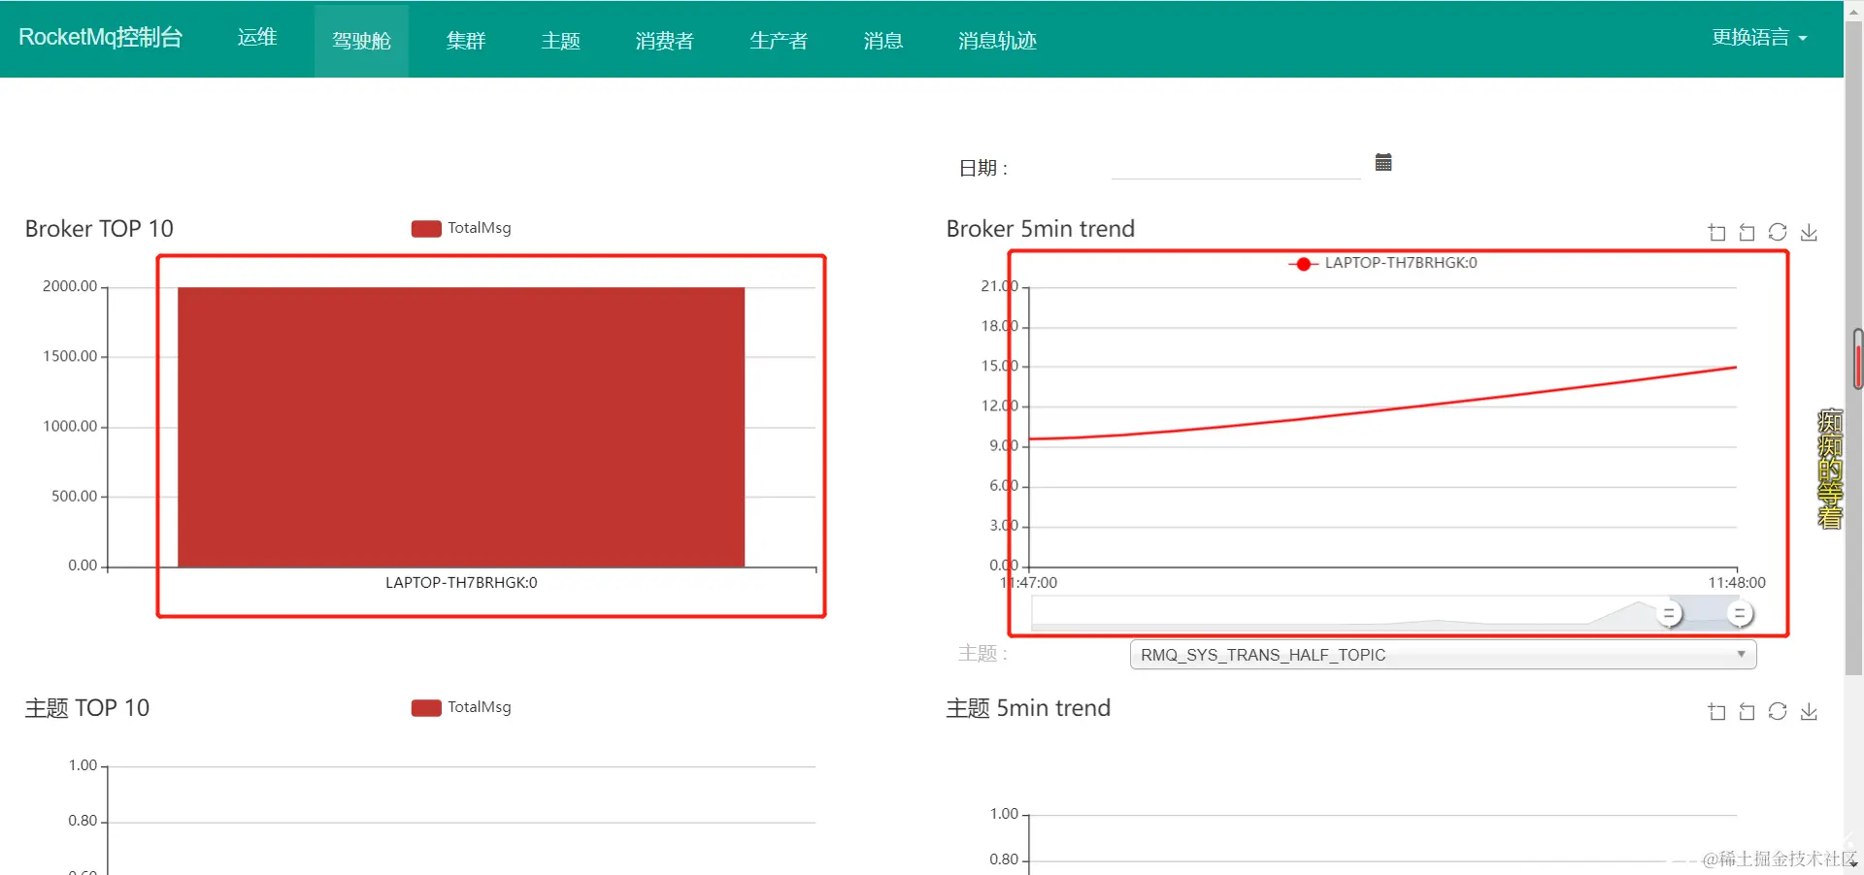Click the 主题 5min trend title
The image size is (1864, 875).
[x=1028, y=708]
